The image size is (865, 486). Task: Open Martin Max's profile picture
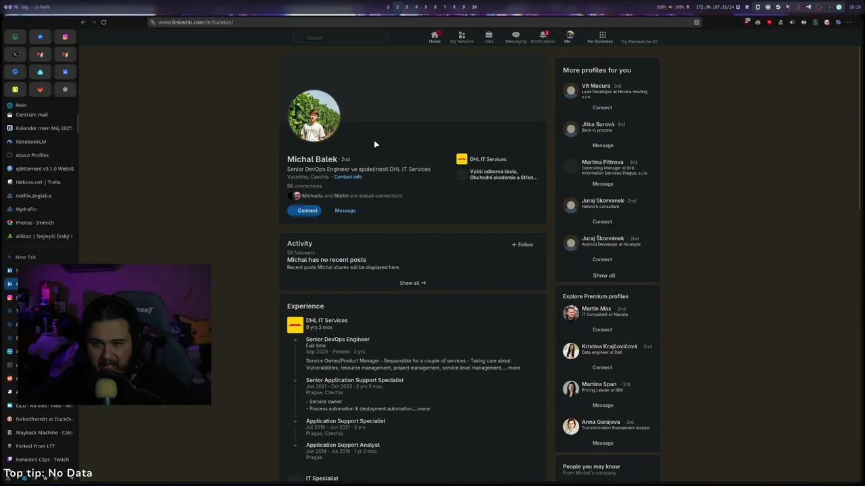pos(571,313)
